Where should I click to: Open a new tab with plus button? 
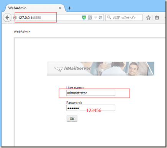click(x=69, y=8)
